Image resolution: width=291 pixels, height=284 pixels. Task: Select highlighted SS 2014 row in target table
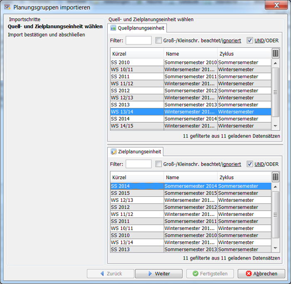[x=191, y=186]
